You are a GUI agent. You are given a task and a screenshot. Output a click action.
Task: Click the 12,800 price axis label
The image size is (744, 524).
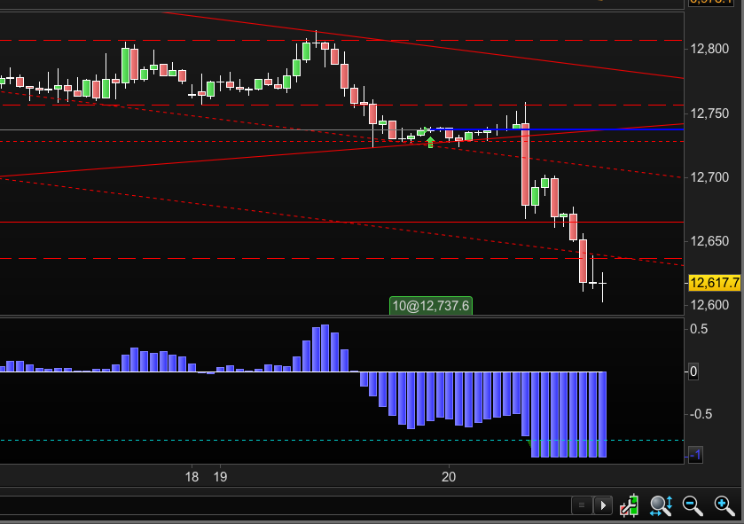[x=709, y=49]
